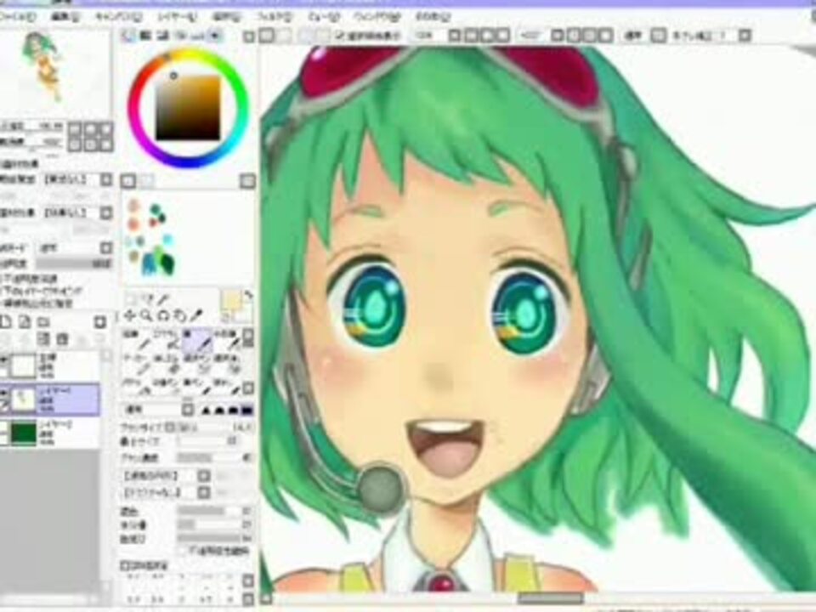Create a new linework layer icon

(x=25, y=322)
